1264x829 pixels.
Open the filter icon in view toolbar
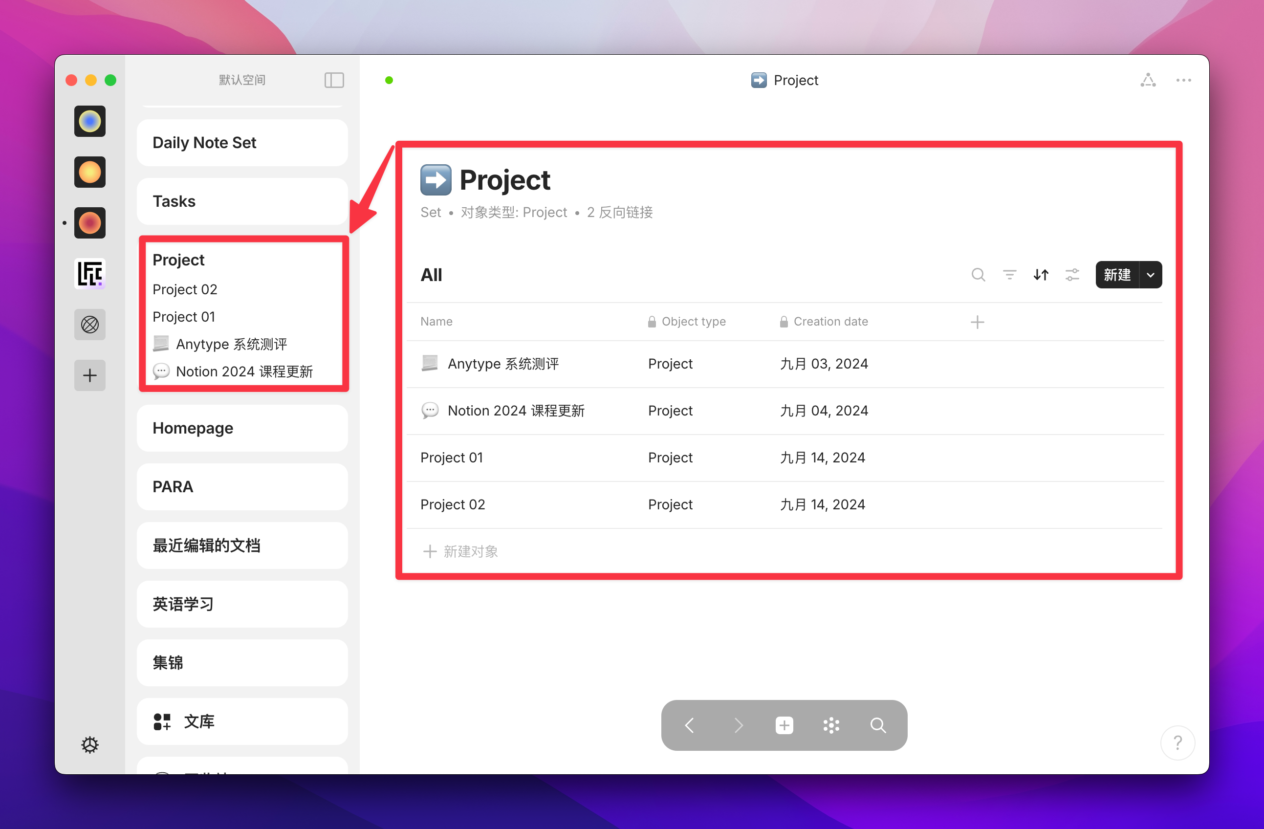click(1010, 275)
